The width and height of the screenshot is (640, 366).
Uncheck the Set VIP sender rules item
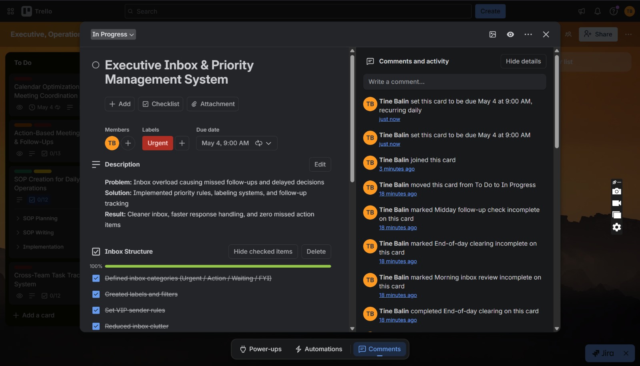point(96,310)
